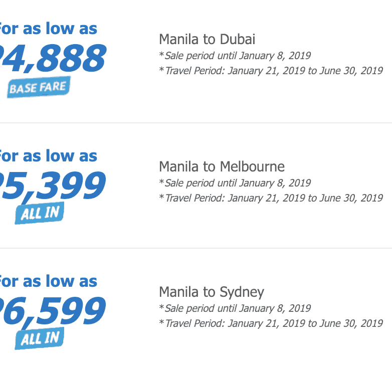This screenshot has height=372, width=392.
Task: Click the Melbourne sale period note
Action: tap(235, 183)
